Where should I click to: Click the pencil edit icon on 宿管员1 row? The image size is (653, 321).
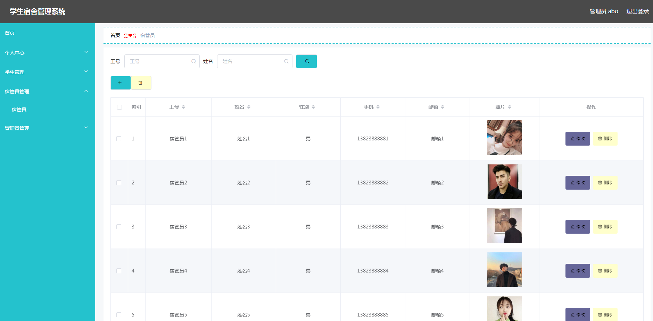click(x=572, y=138)
